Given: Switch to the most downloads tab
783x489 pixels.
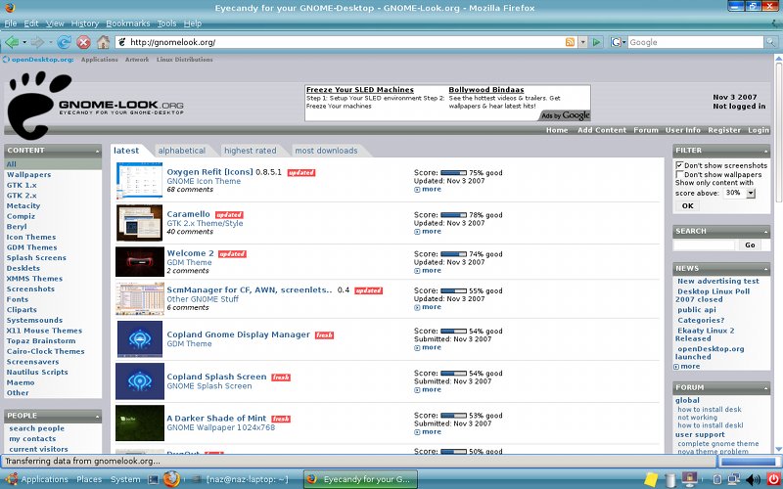Looking at the screenshot, I should point(326,151).
